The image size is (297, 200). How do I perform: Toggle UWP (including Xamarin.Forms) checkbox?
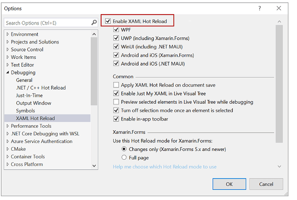pyautogui.click(x=116, y=38)
